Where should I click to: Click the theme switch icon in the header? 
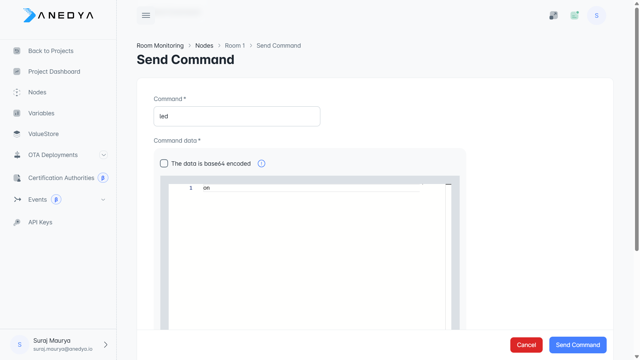[553, 15]
